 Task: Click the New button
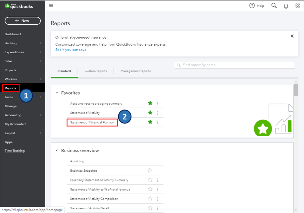tap(23, 21)
